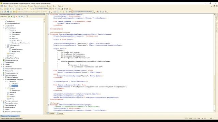Click the Open file toolbar icon

(5, 9)
